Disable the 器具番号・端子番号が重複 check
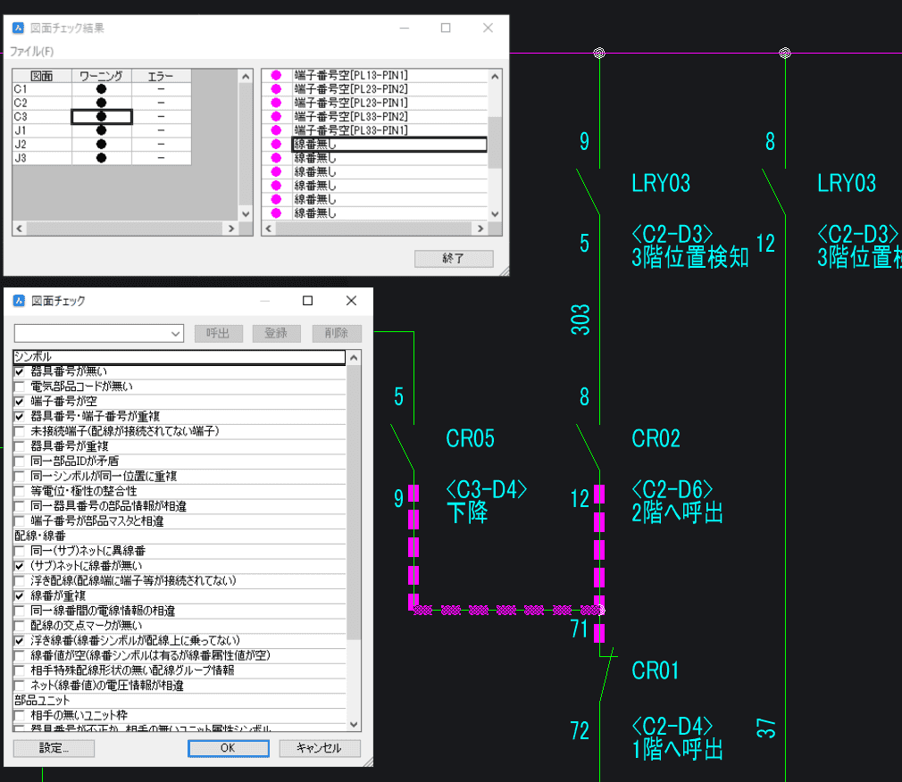This screenshot has height=782, width=902. (20, 416)
